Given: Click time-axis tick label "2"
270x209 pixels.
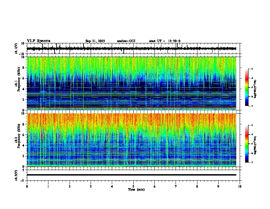Looking at the screenshot, I should (70, 186).
